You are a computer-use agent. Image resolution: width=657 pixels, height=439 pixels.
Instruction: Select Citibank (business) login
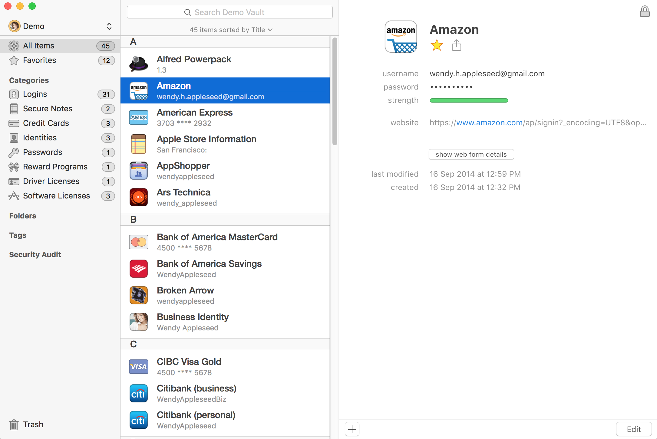click(225, 393)
